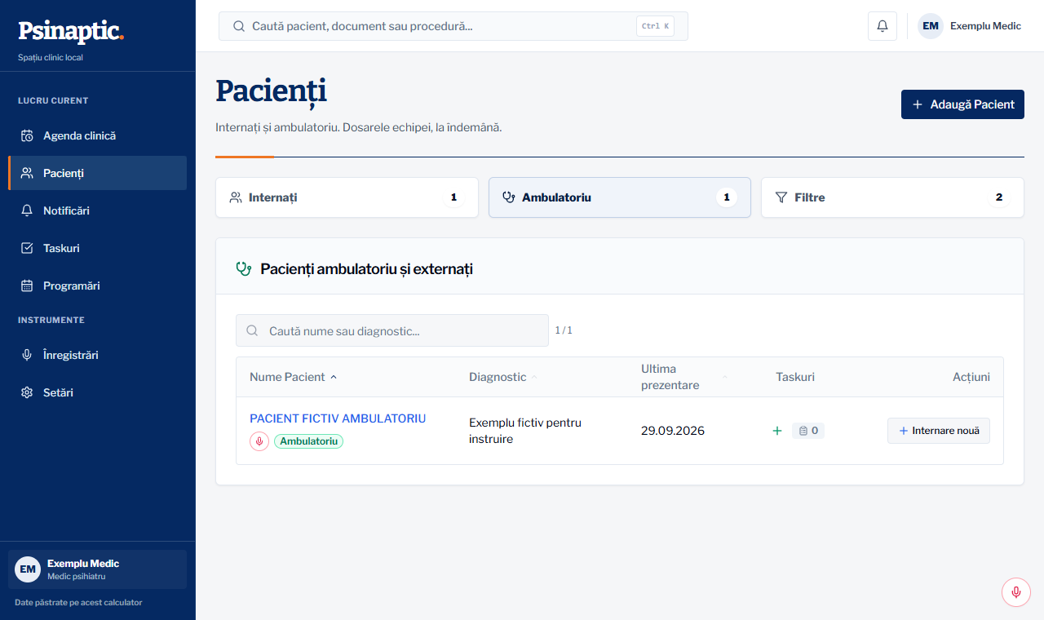Click the Pacienți ambulatoriu și externați heading

[367, 269]
